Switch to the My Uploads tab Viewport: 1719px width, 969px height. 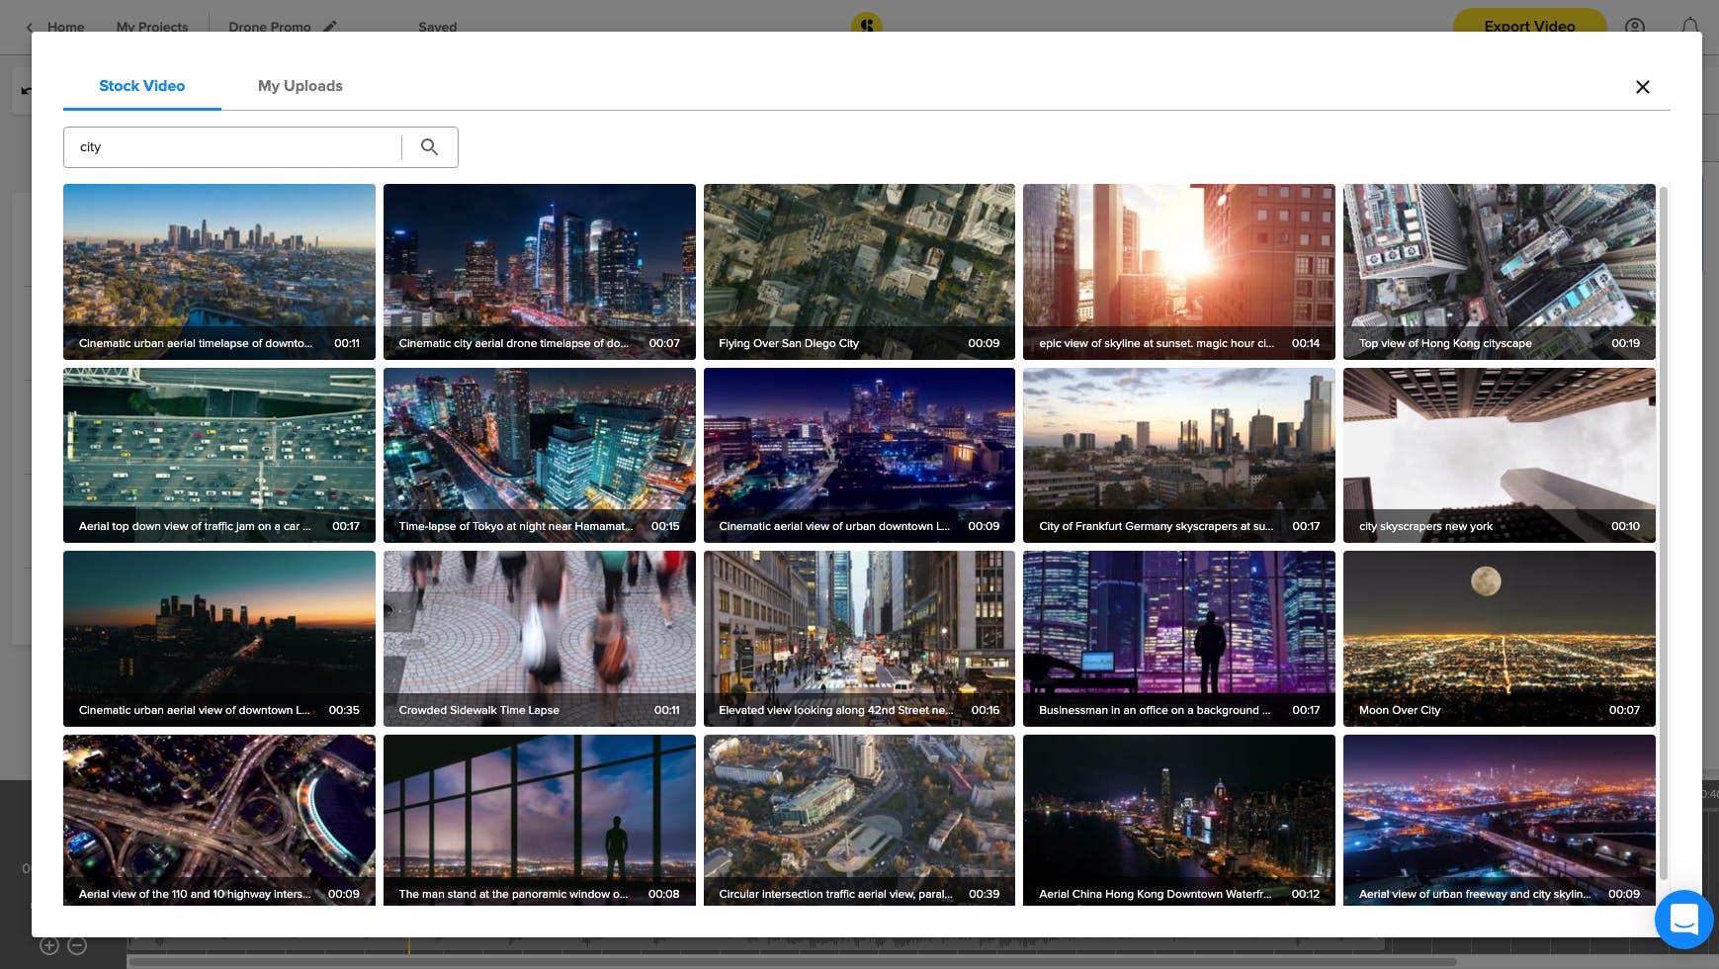click(300, 86)
